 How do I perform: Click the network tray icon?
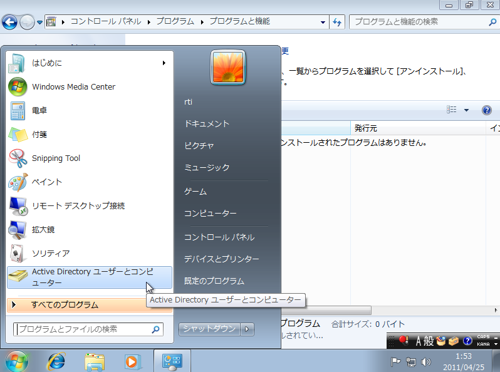[x=411, y=362]
